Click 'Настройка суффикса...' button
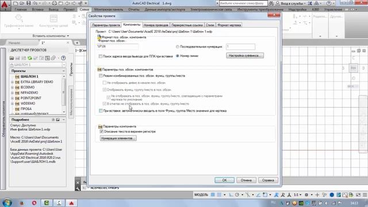The height and width of the screenshot is (207, 368). (x=245, y=56)
